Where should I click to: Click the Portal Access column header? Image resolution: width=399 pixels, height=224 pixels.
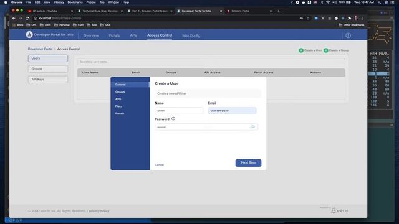click(x=263, y=73)
